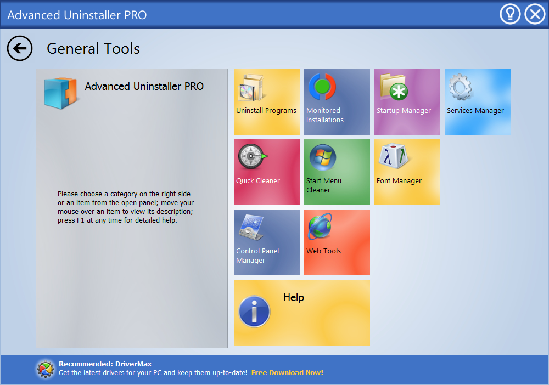Open Control Panel Manager icon
The width and height of the screenshot is (549, 385).
tap(251, 227)
